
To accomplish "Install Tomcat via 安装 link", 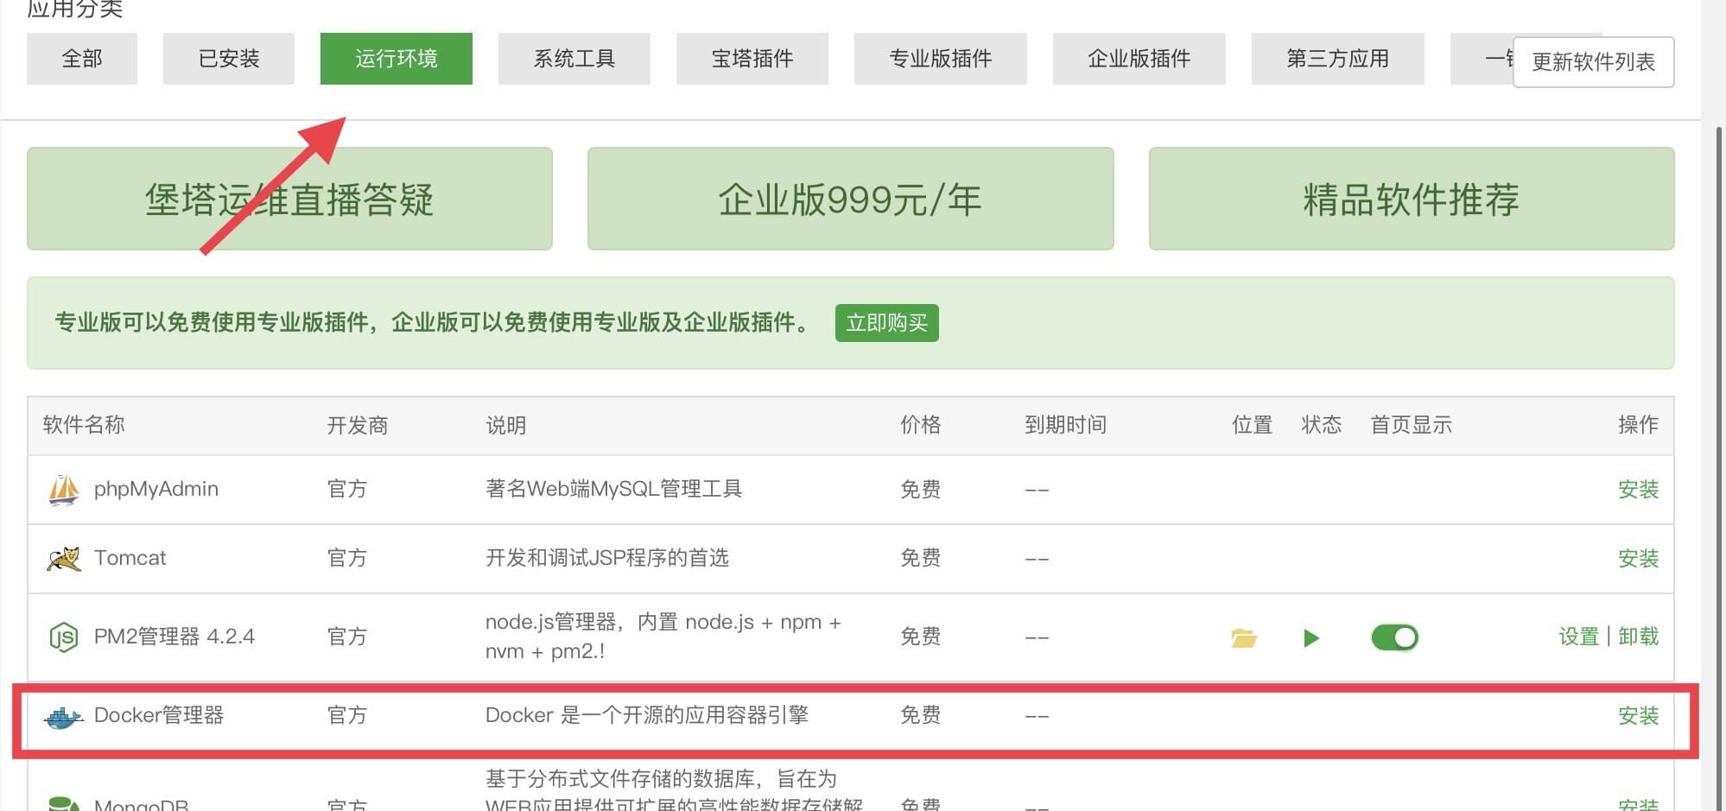I will (1639, 559).
